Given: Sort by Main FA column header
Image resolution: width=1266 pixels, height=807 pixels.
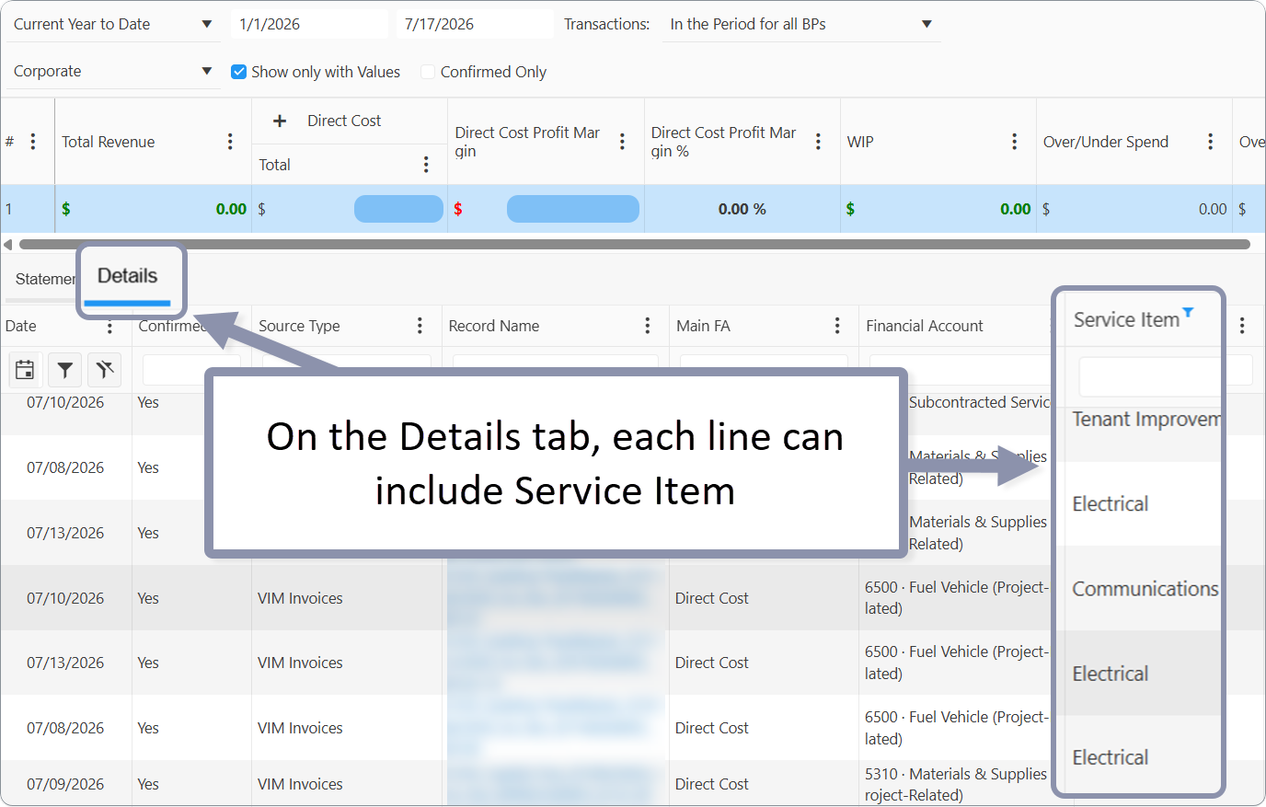Looking at the screenshot, I should [703, 326].
